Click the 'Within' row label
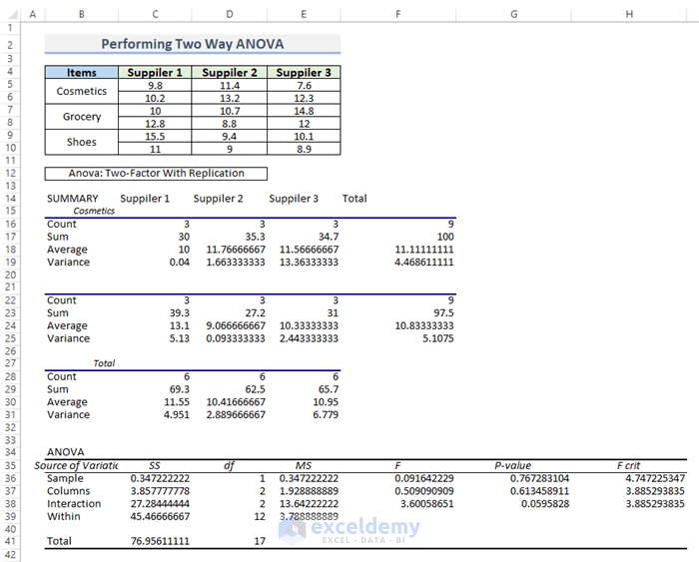Viewport: 699px width, 562px height. [64, 516]
